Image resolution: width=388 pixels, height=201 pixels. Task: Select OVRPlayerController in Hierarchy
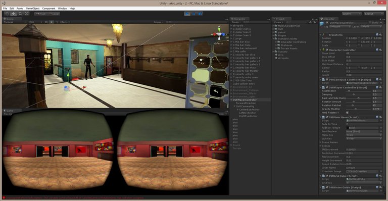245,100
